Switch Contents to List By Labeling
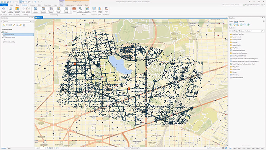Screen dimensions: 266x150 (20, 25)
